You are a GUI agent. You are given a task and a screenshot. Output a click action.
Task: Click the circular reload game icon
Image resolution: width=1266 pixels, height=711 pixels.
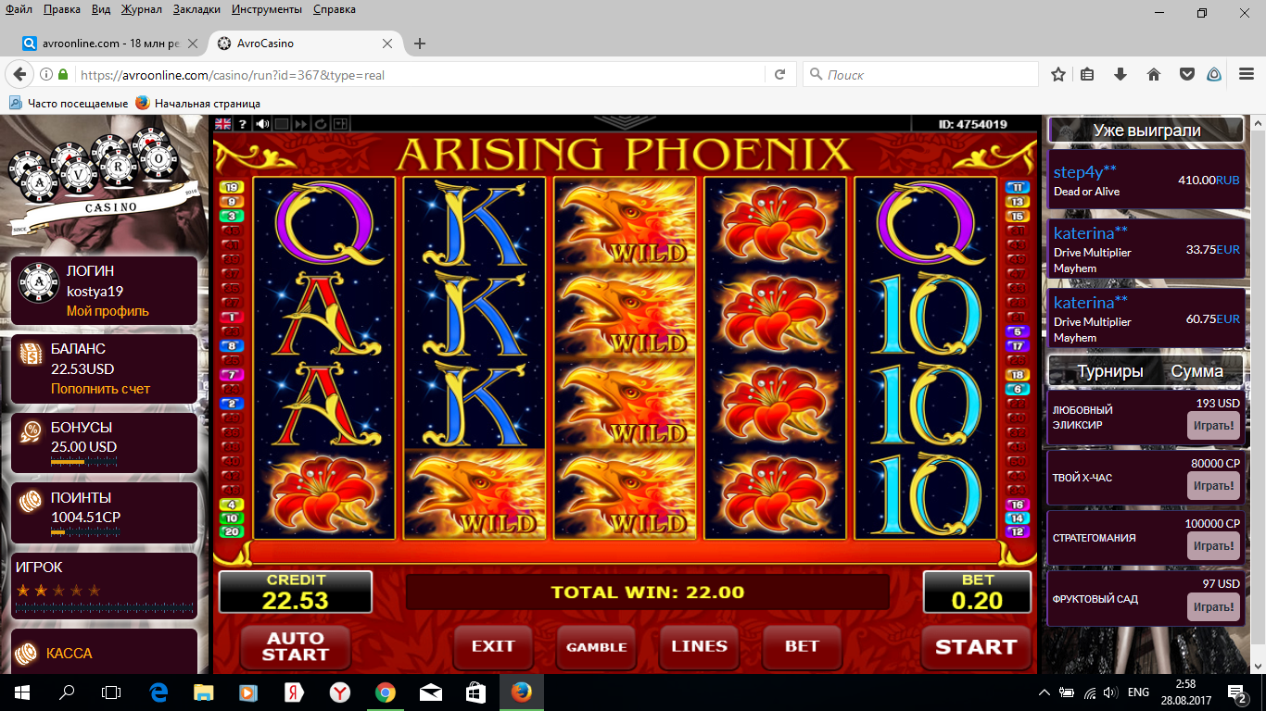(x=321, y=123)
